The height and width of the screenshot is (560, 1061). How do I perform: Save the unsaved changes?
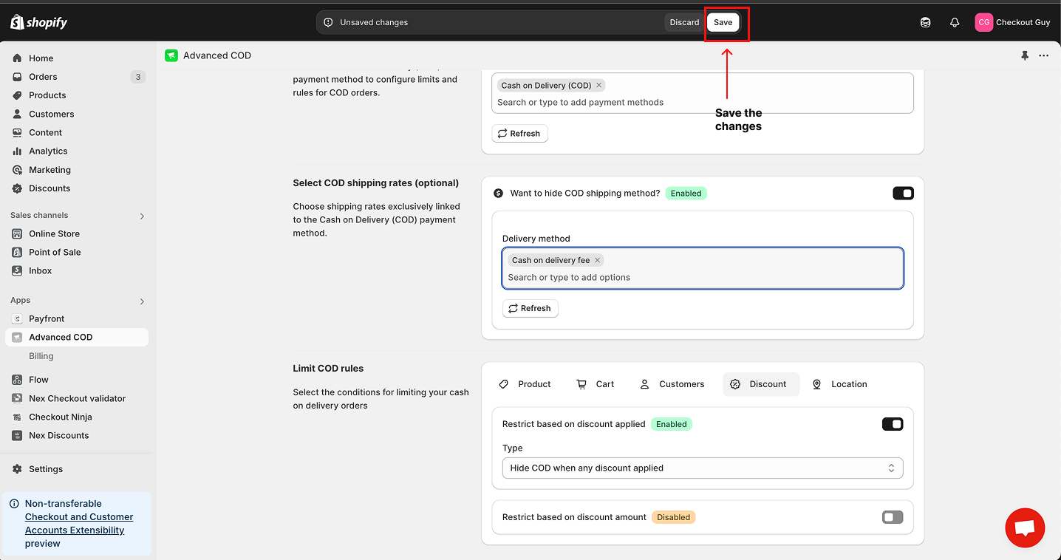(x=723, y=22)
